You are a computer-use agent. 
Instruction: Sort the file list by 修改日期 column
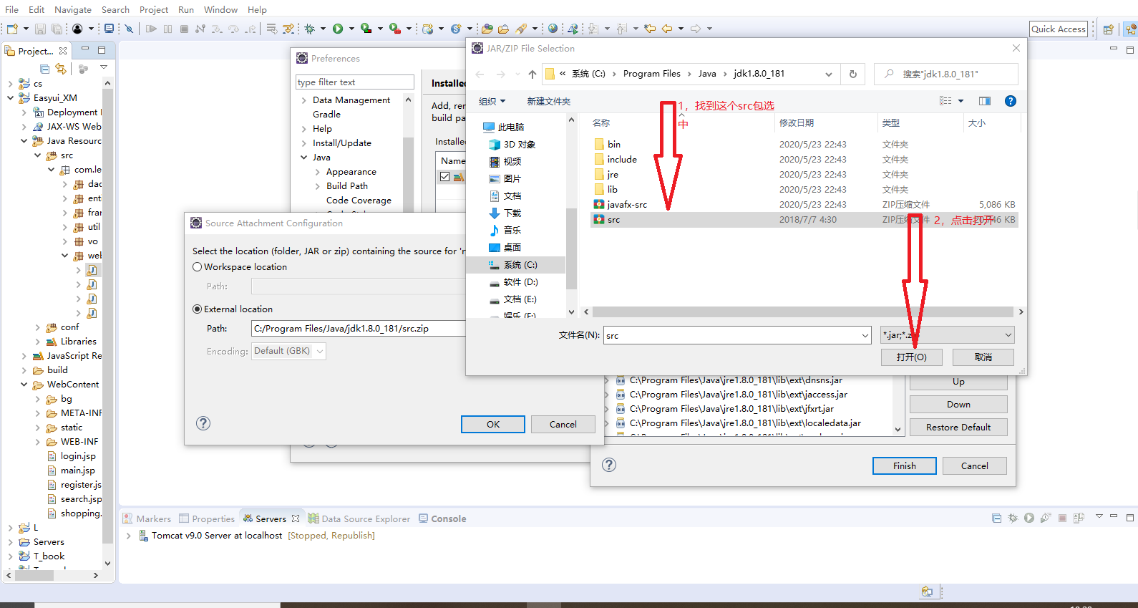pos(796,123)
